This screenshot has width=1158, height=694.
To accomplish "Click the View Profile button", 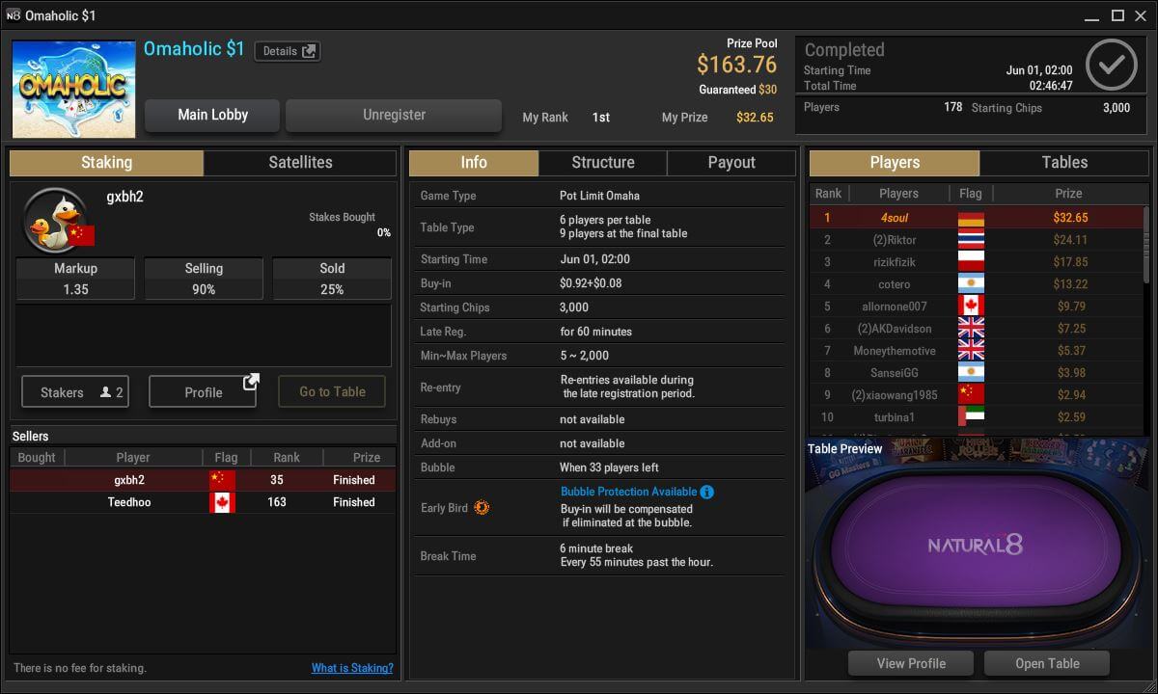I will click(911, 663).
